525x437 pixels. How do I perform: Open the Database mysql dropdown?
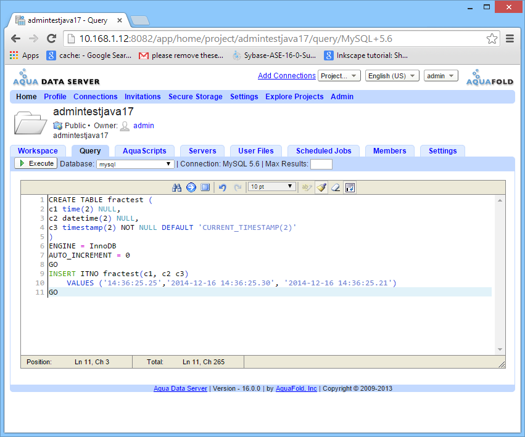tap(136, 165)
